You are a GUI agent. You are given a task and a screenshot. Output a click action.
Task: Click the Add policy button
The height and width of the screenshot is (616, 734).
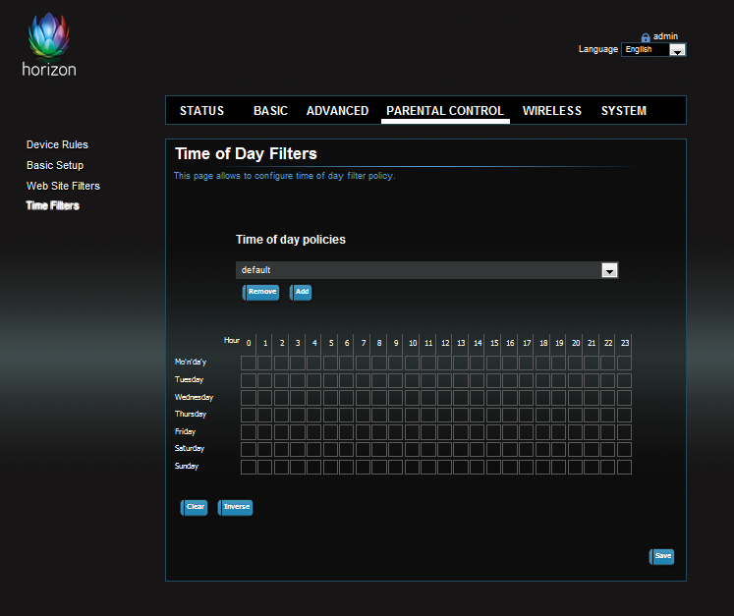point(301,292)
